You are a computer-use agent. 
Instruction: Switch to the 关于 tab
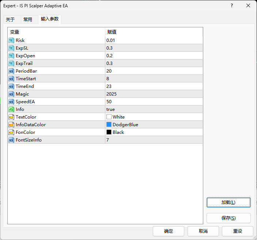point(10,20)
